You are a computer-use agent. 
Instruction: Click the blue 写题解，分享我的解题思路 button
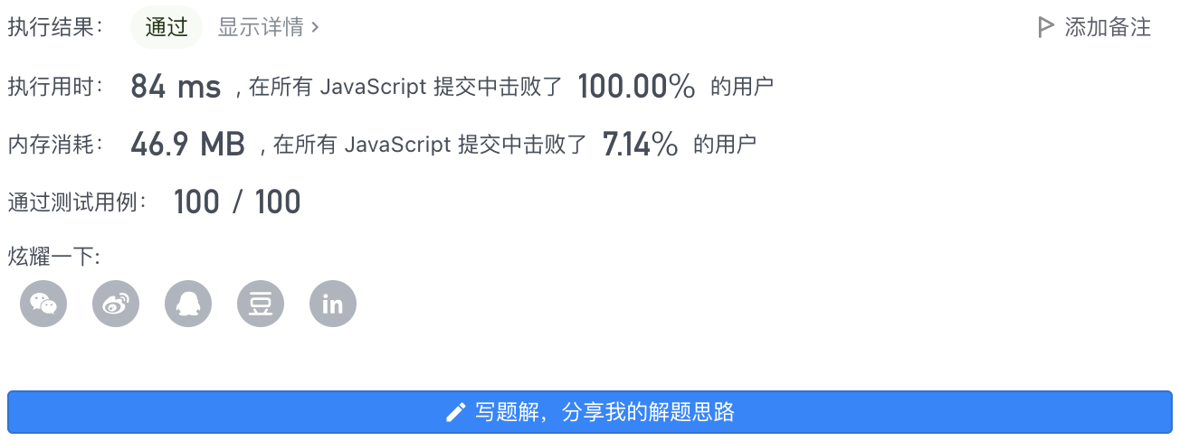590,413
